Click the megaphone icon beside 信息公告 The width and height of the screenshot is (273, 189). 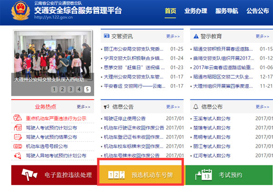[106, 107]
